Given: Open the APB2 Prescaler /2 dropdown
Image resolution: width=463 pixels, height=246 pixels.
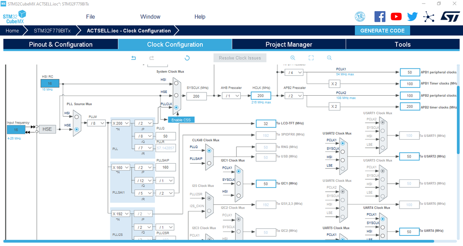Looking at the screenshot, I should click(294, 96).
